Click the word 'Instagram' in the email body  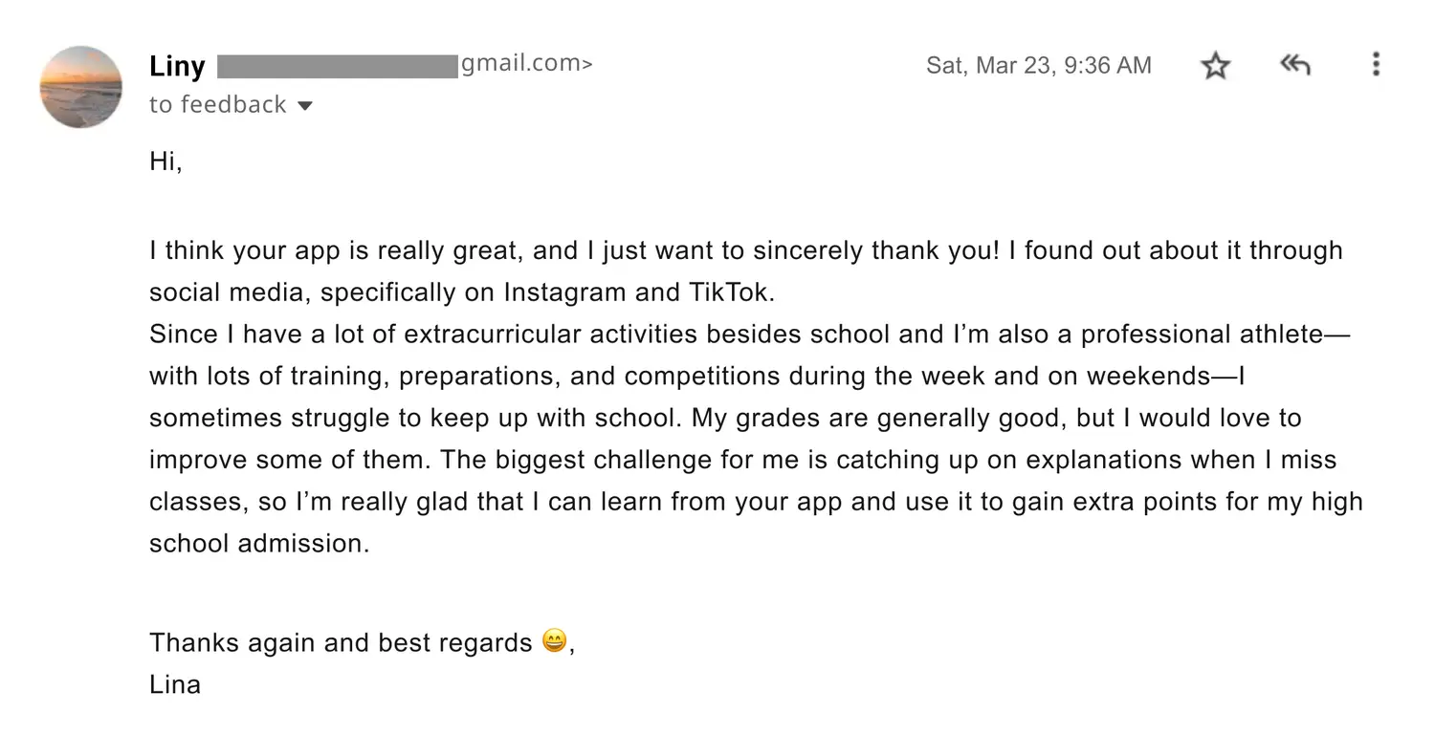coord(564,292)
